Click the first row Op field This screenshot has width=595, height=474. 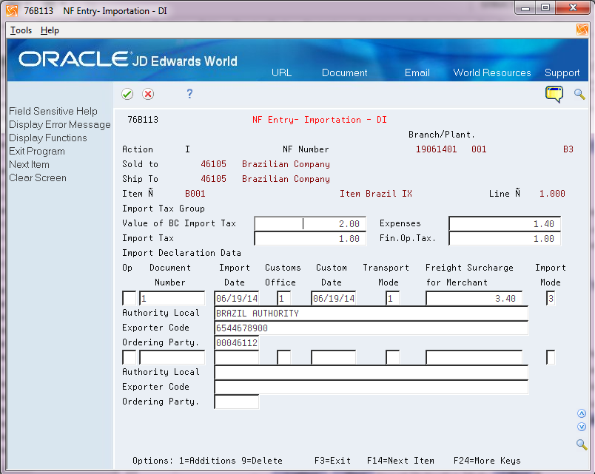[x=129, y=298]
